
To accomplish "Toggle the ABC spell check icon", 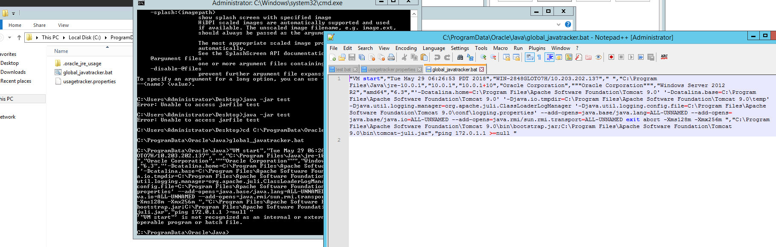I will point(664,57).
